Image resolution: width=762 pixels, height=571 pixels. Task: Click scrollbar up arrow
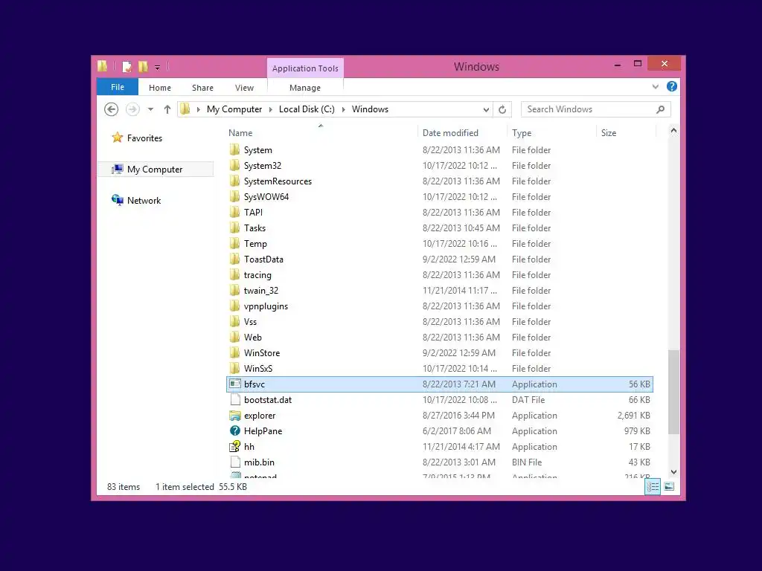click(673, 130)
